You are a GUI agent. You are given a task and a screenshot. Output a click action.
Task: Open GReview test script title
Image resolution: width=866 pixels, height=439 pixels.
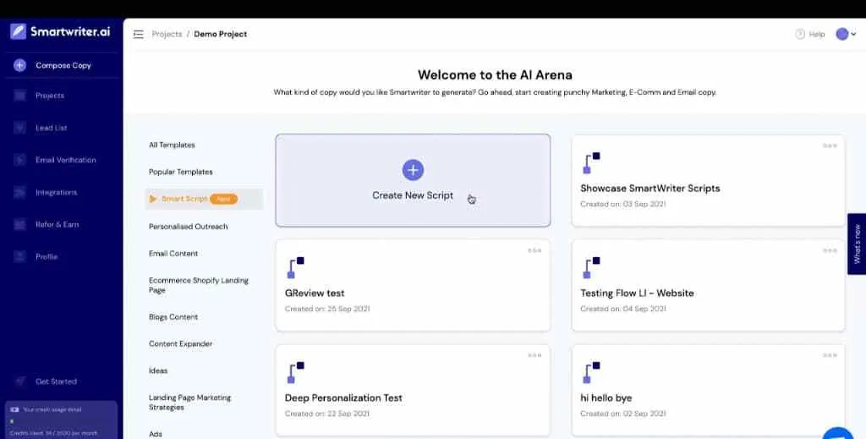pos(315,294)
